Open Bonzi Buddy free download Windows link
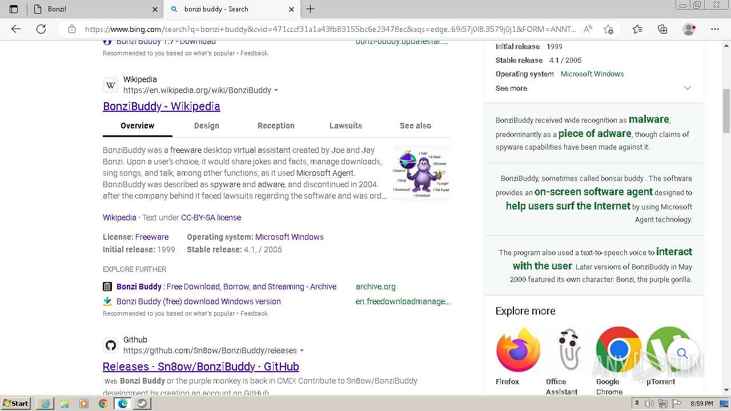This screenshot has width=731, height=411. (199, 301)
